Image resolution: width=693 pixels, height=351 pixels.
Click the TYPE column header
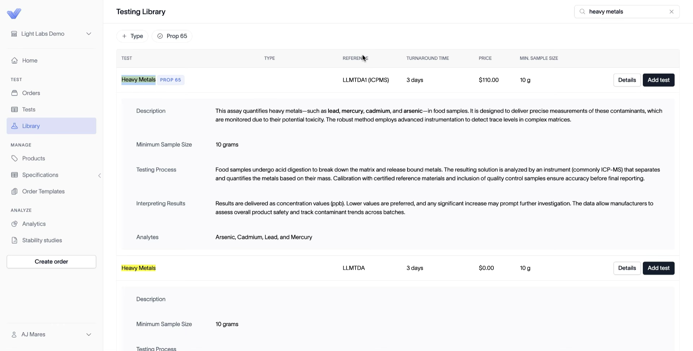(x=270, y=58)
